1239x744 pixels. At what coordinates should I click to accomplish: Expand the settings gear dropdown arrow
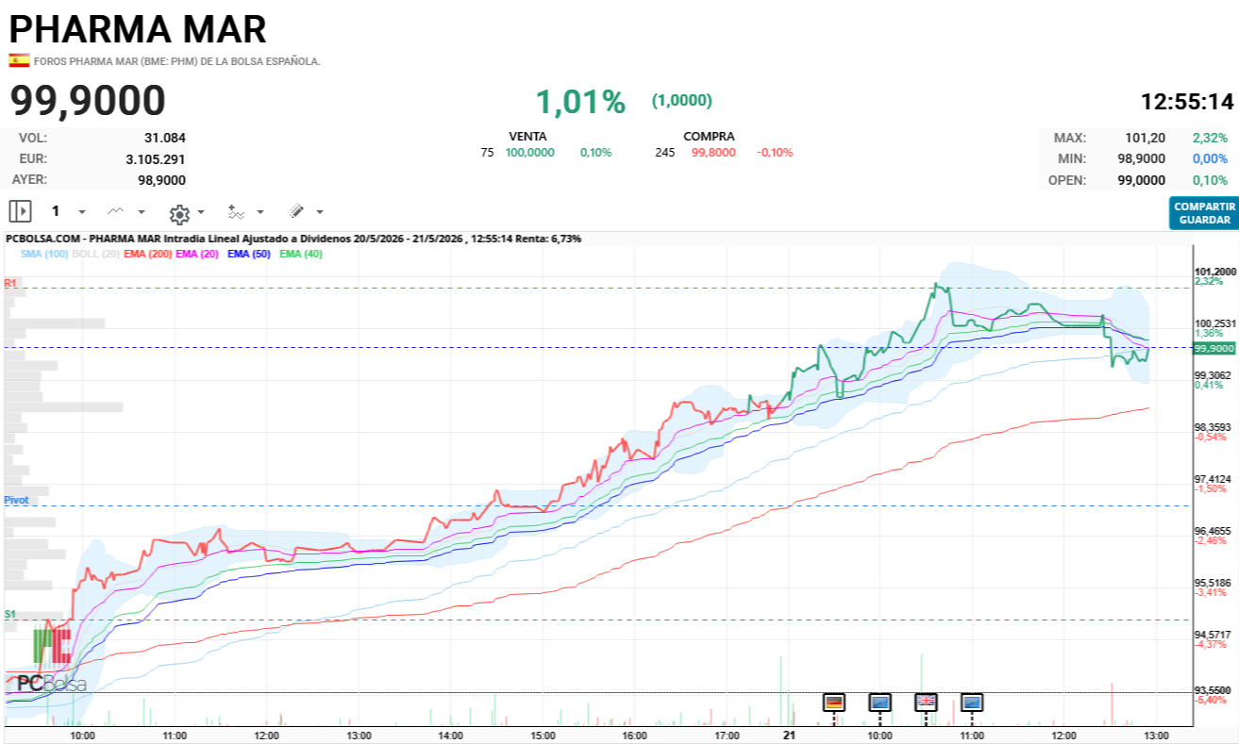(x=201, y=212)
